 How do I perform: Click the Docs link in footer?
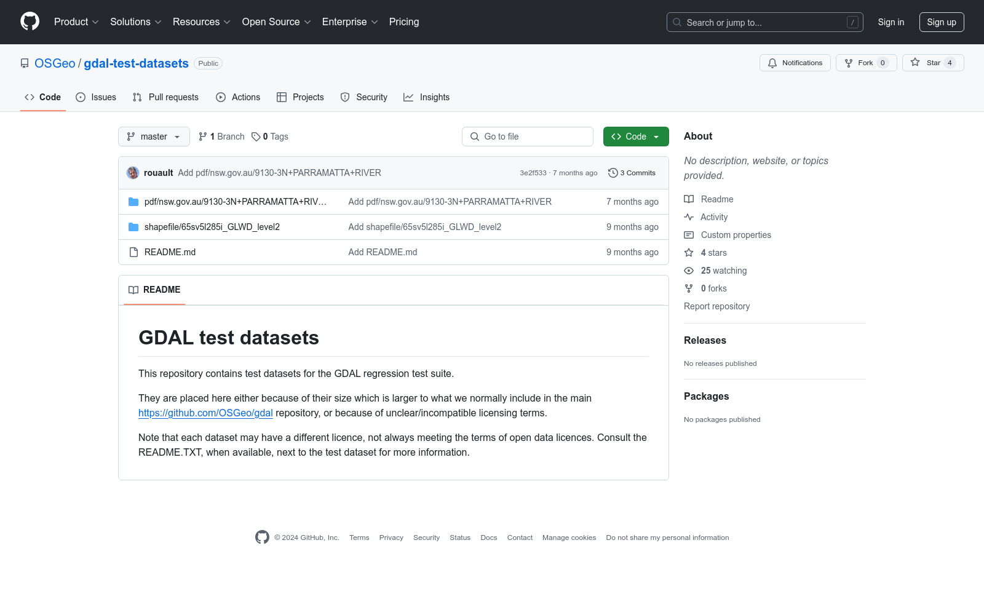(x=489, y=538)
